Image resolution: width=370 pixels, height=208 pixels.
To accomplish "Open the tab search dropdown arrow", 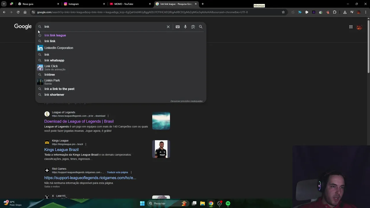I will (x=4, y=4).
